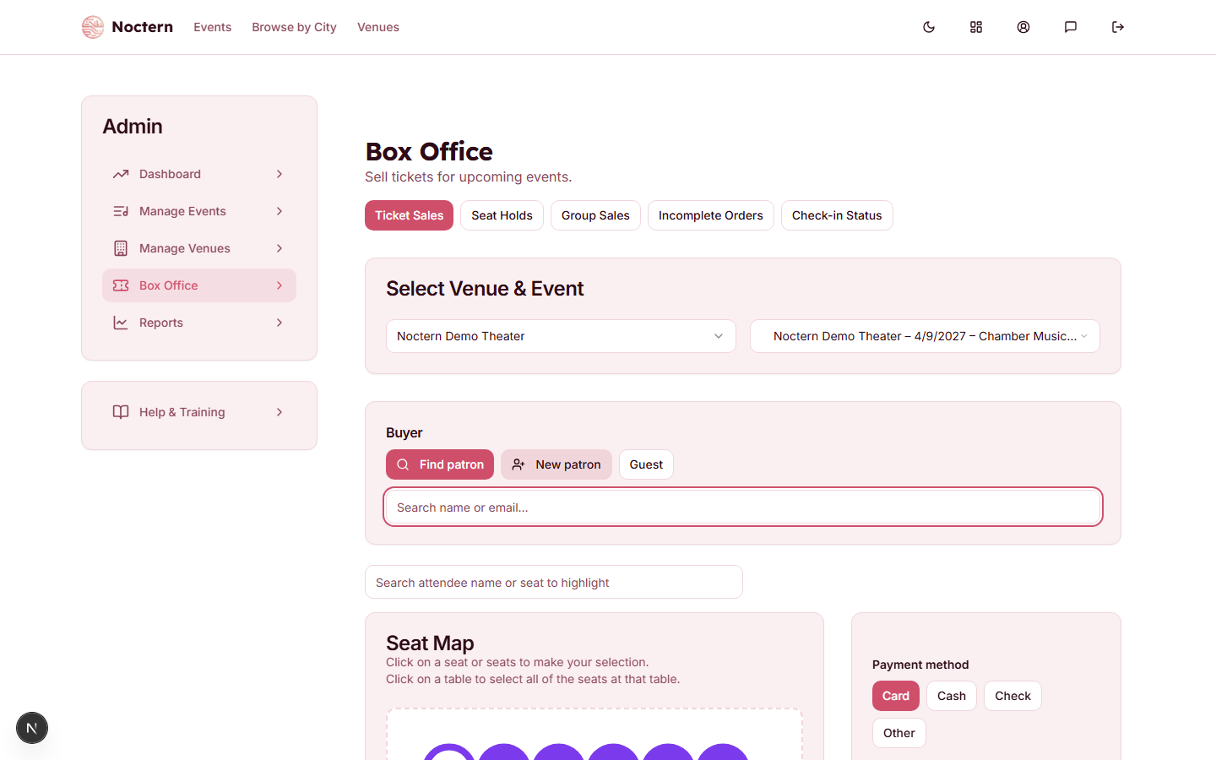Open the Noctern Demo Theater venue dropdown
This screenshot has width=1216, height=760.
pyautogui.click(x=561, y=336)
